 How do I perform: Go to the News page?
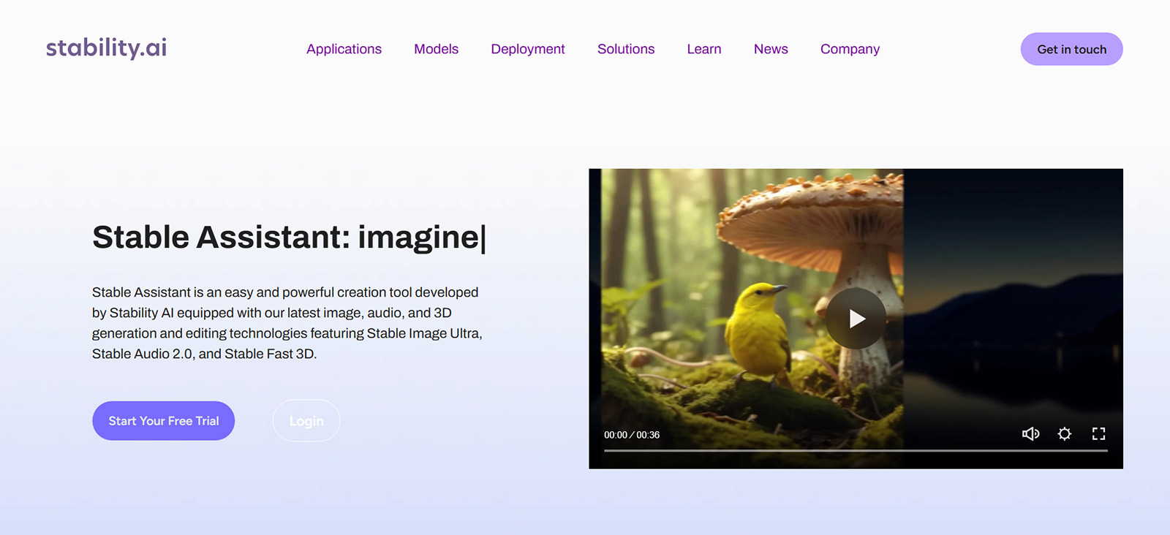[771, 49]
